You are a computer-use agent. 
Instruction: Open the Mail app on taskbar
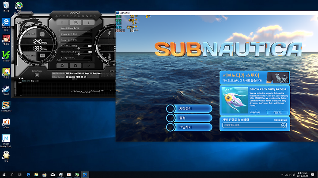coord(53,174)
